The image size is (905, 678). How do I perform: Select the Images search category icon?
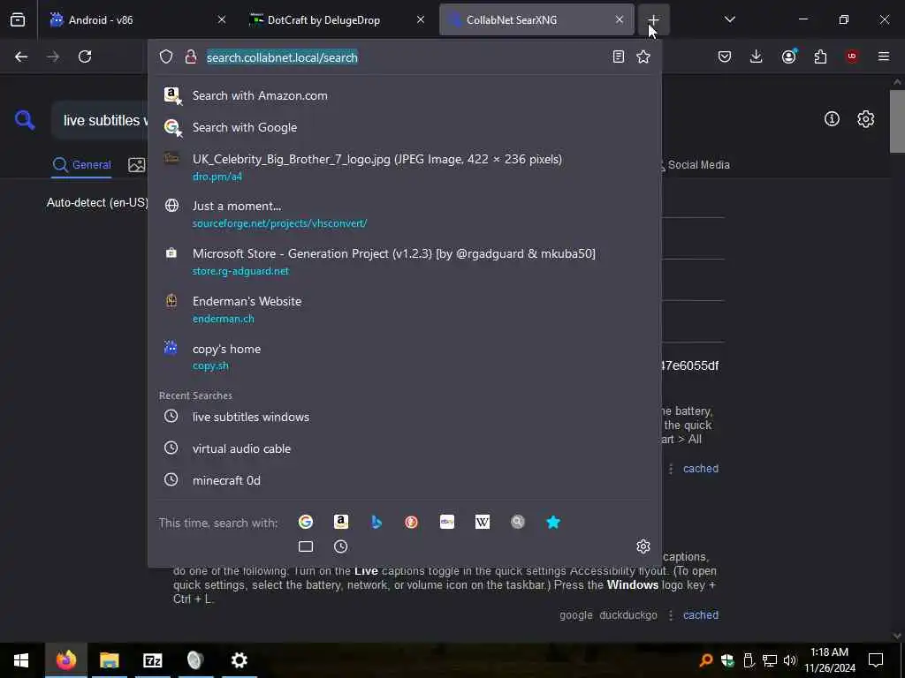[137, 165]
